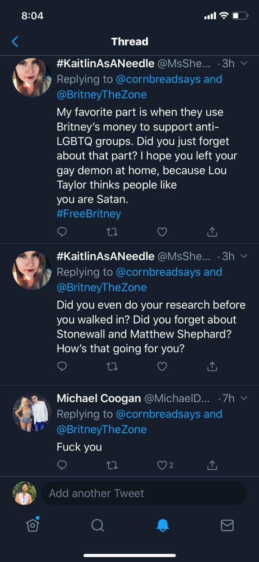Viewport: 259px width, 562px height.
Task: Switch to the Home tab
Action: click(x=33, y=525)
